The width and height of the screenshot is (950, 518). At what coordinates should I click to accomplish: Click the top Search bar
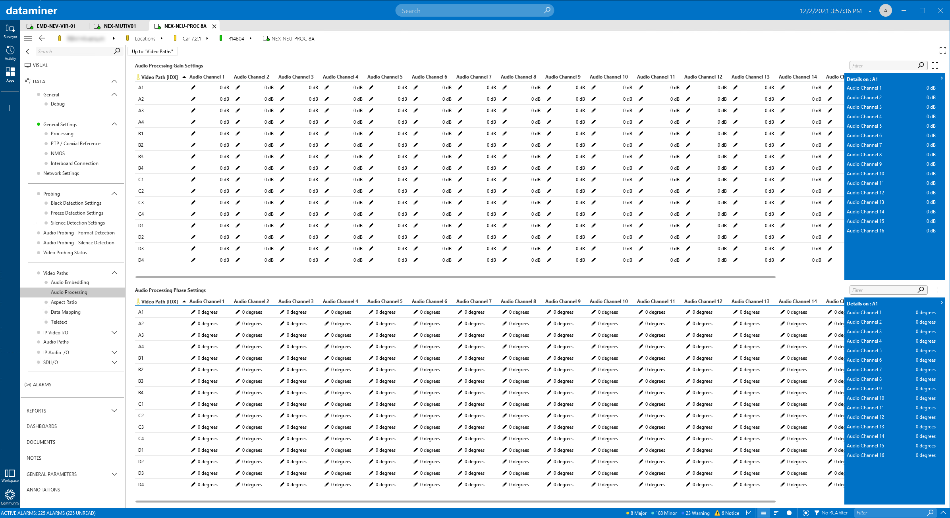[475, 11]
